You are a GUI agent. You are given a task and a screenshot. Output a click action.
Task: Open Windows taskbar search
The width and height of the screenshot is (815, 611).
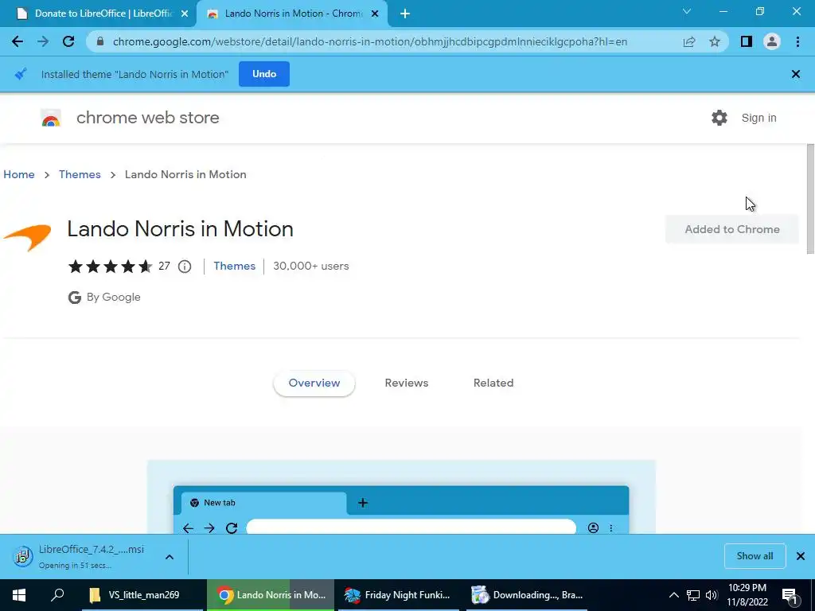click(57, 595)
